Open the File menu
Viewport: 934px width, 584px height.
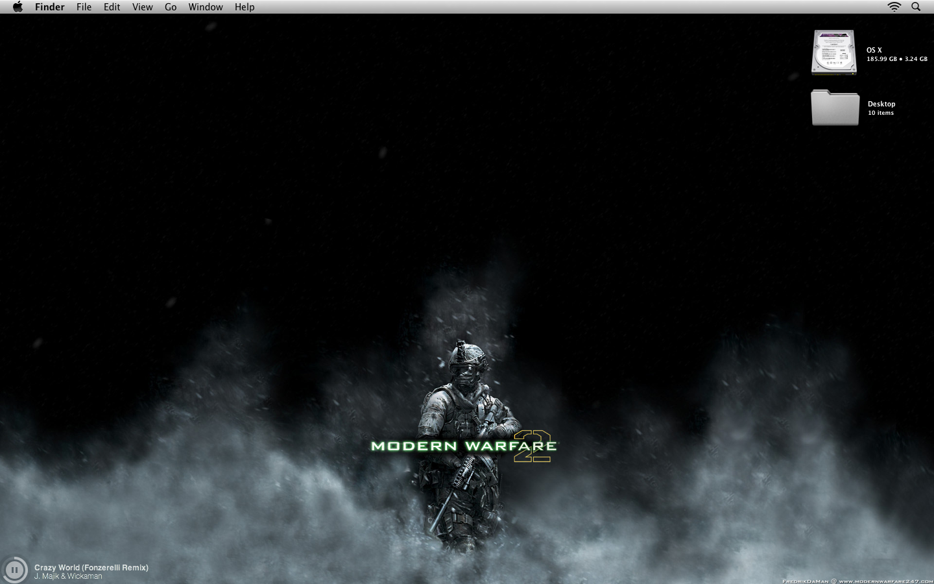pos(84,7)
